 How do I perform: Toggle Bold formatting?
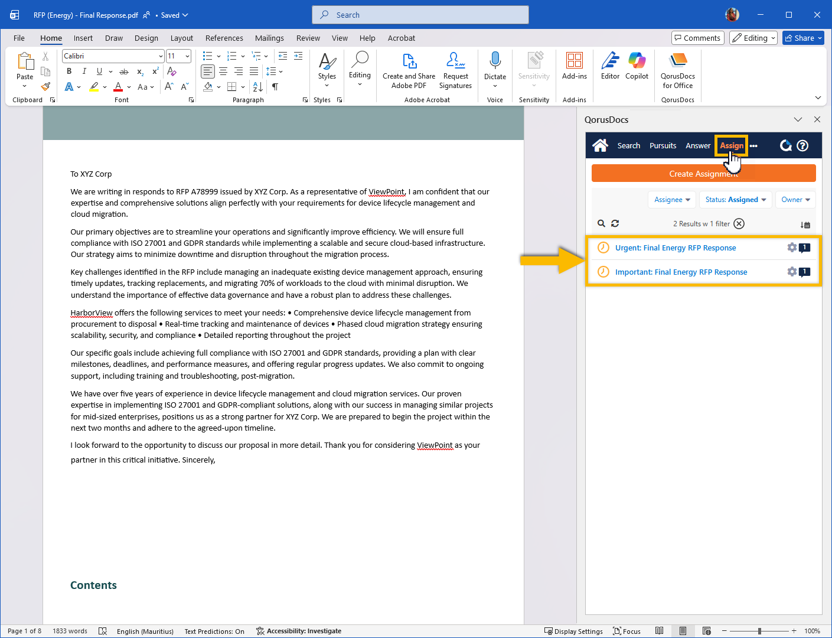(x=69, y=71)
